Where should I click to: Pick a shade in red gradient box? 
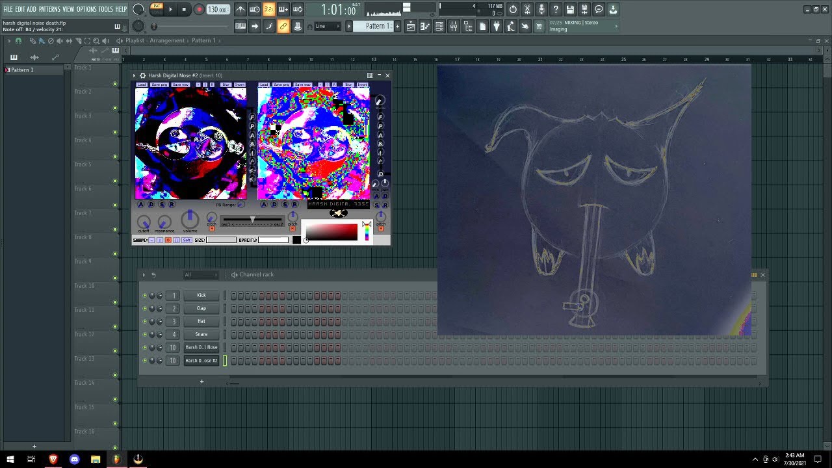point(331,232)
